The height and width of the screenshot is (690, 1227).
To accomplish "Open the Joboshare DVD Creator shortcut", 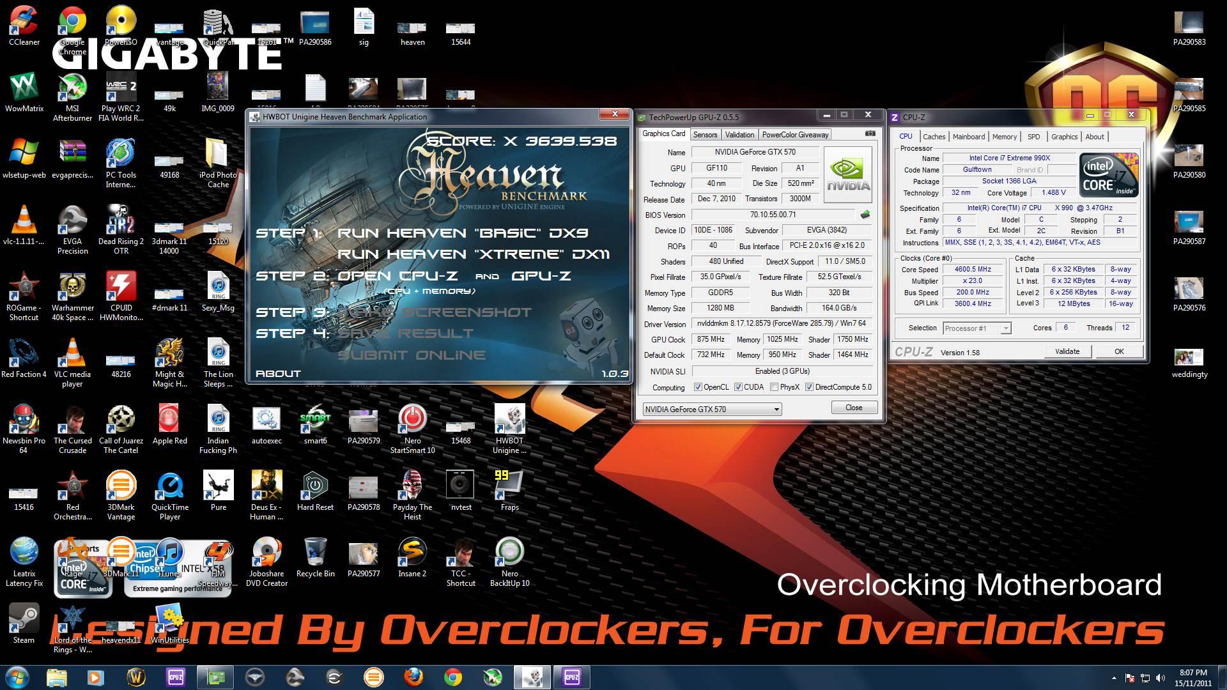I will click(x=266, y=563).
